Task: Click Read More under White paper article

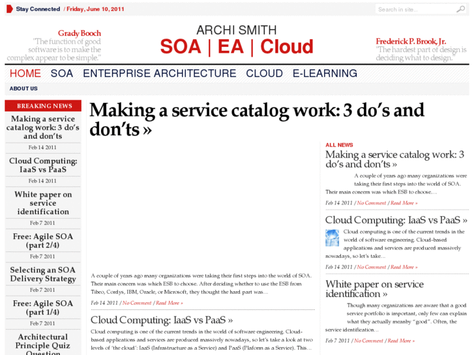Action: point(401,341)
